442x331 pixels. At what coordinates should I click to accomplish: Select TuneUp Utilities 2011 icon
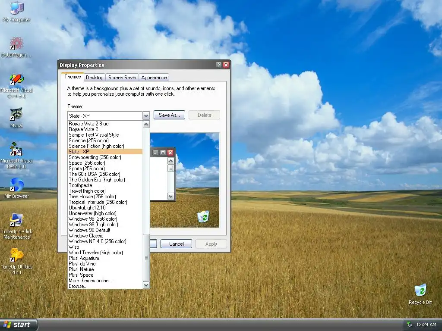(x=16, y=262)
